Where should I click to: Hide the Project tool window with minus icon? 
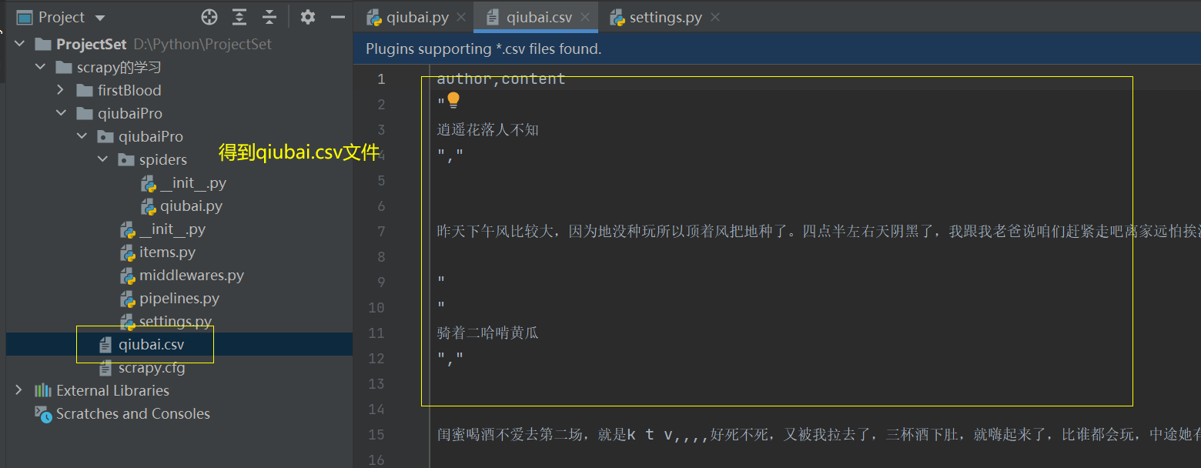point(337,17)
